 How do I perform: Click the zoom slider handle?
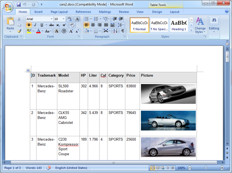click(206, 168)
